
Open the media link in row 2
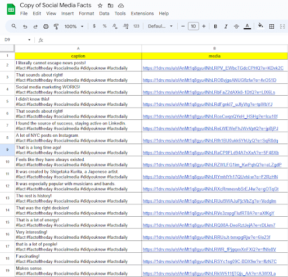[x=213, y=68]
